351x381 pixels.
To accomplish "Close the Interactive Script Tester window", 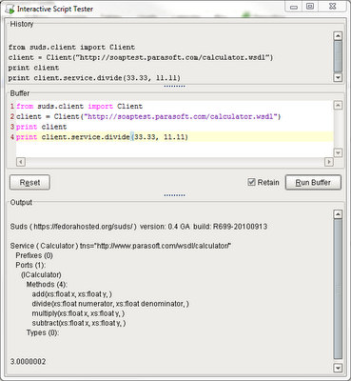I will (332, 7).
